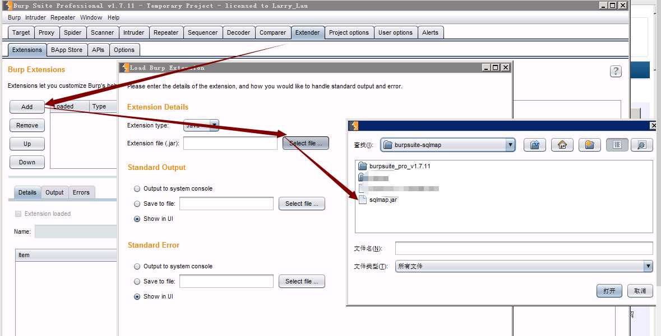Viewport: 661px width, 336px height.
Task: Move extension Up in list
Action: point(27,144)
